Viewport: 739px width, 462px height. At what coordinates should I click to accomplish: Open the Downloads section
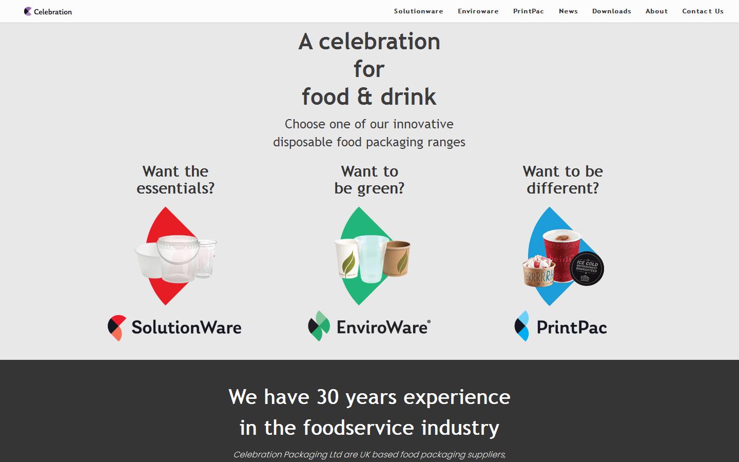611,11
